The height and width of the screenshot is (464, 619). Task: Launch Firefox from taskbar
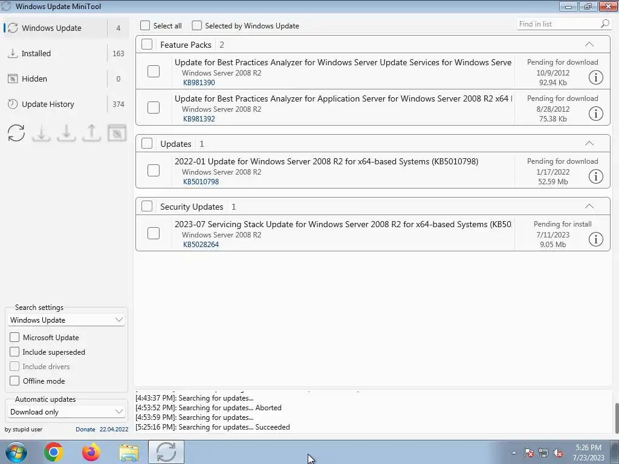click(91, 452)
